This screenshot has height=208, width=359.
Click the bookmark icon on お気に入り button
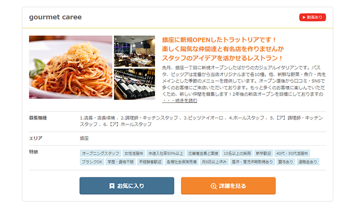pyautogui.click(x=112, y=186)
